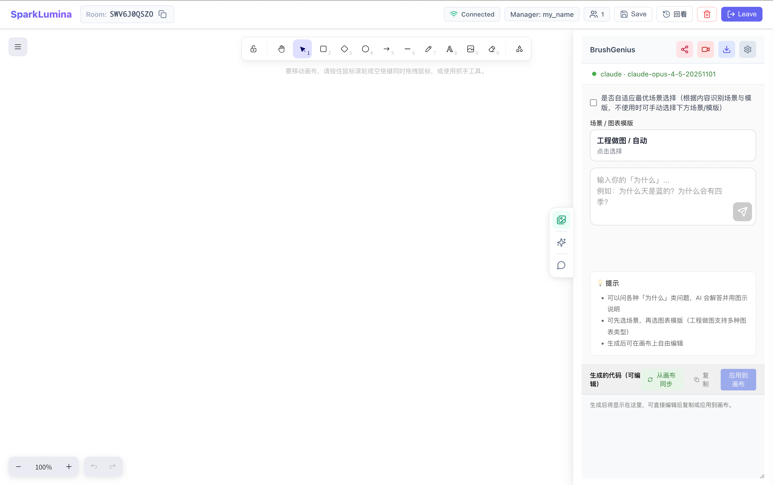This screenshot has width=773, height=485.
Task: Select the diamond shape tool
Action: click(x=344, y=49)
